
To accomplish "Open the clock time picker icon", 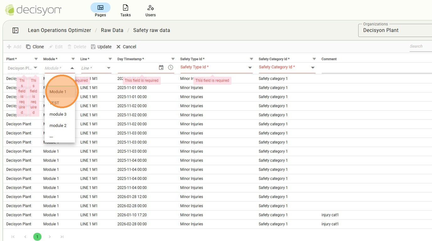I will coord(170,67).
